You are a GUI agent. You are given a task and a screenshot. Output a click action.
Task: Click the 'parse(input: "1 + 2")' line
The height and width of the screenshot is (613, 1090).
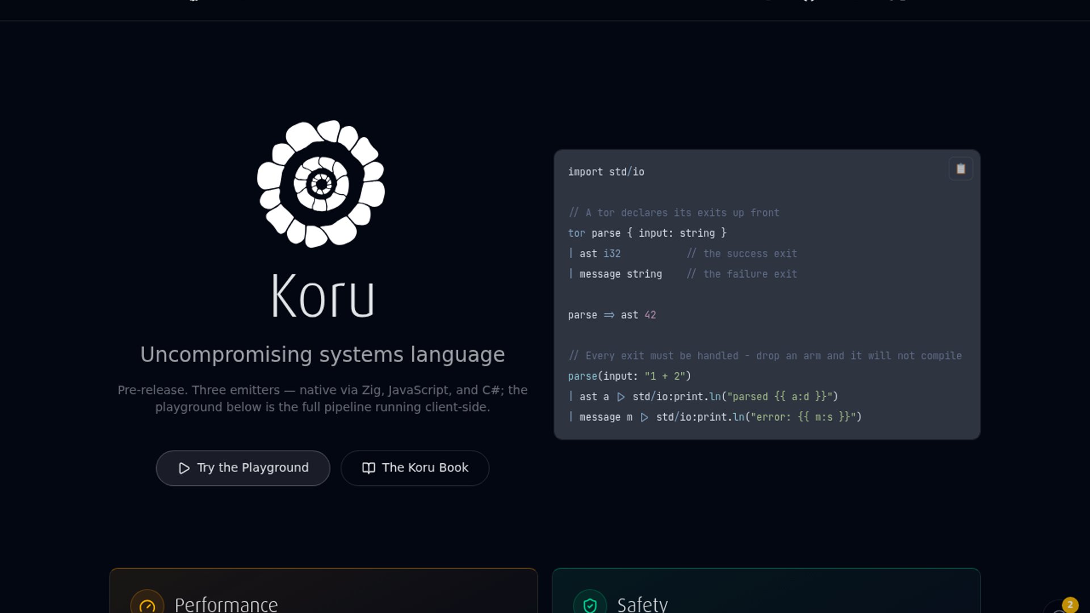click(630, 376)
